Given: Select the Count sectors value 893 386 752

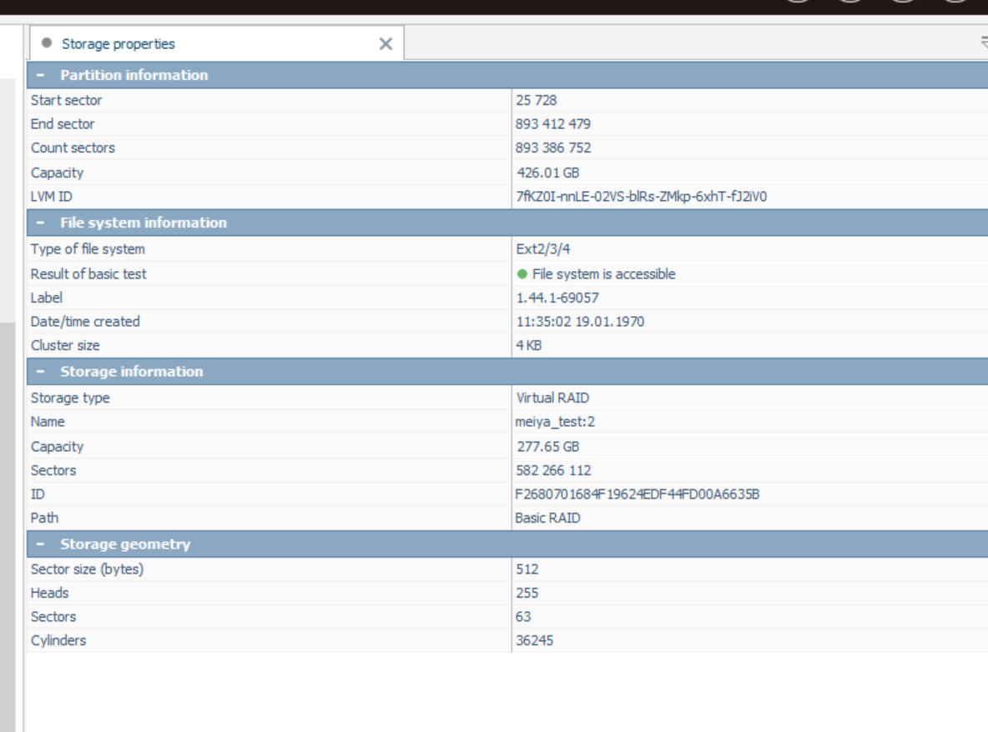Looking at the screenshot, I should pyautogui.click(x=553, y=148).
